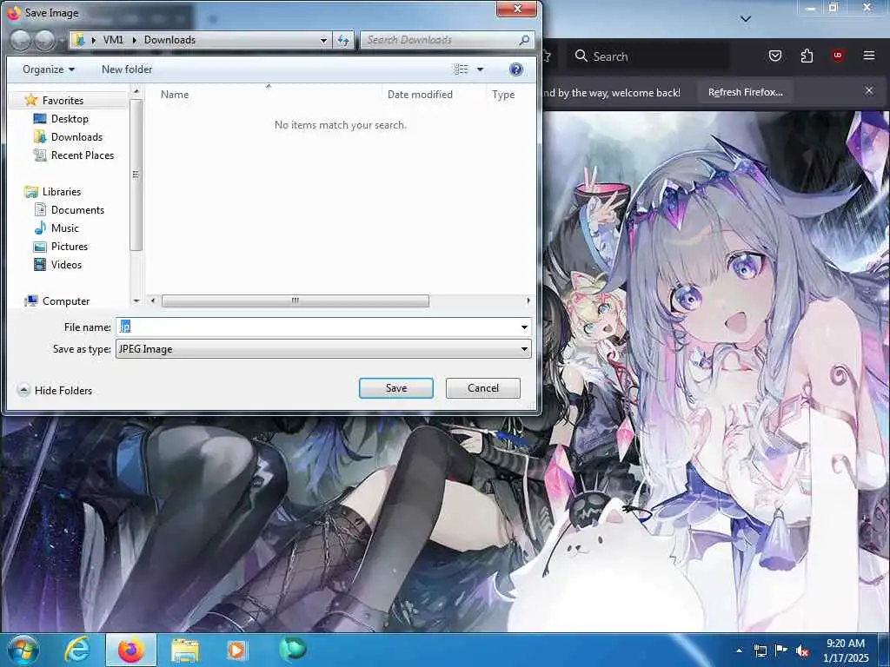Viewport: 890px width, 667px height.
Task: Click the Refresh Firefox... button
Action: 745,92
